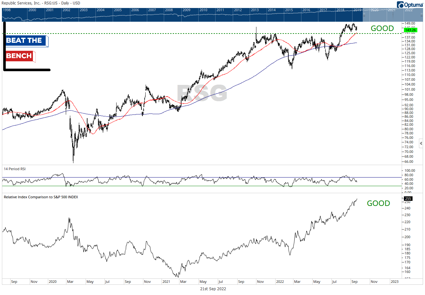Select the green RSI oversold horizontal line
The image size is (425, 295).
[201, 186]
